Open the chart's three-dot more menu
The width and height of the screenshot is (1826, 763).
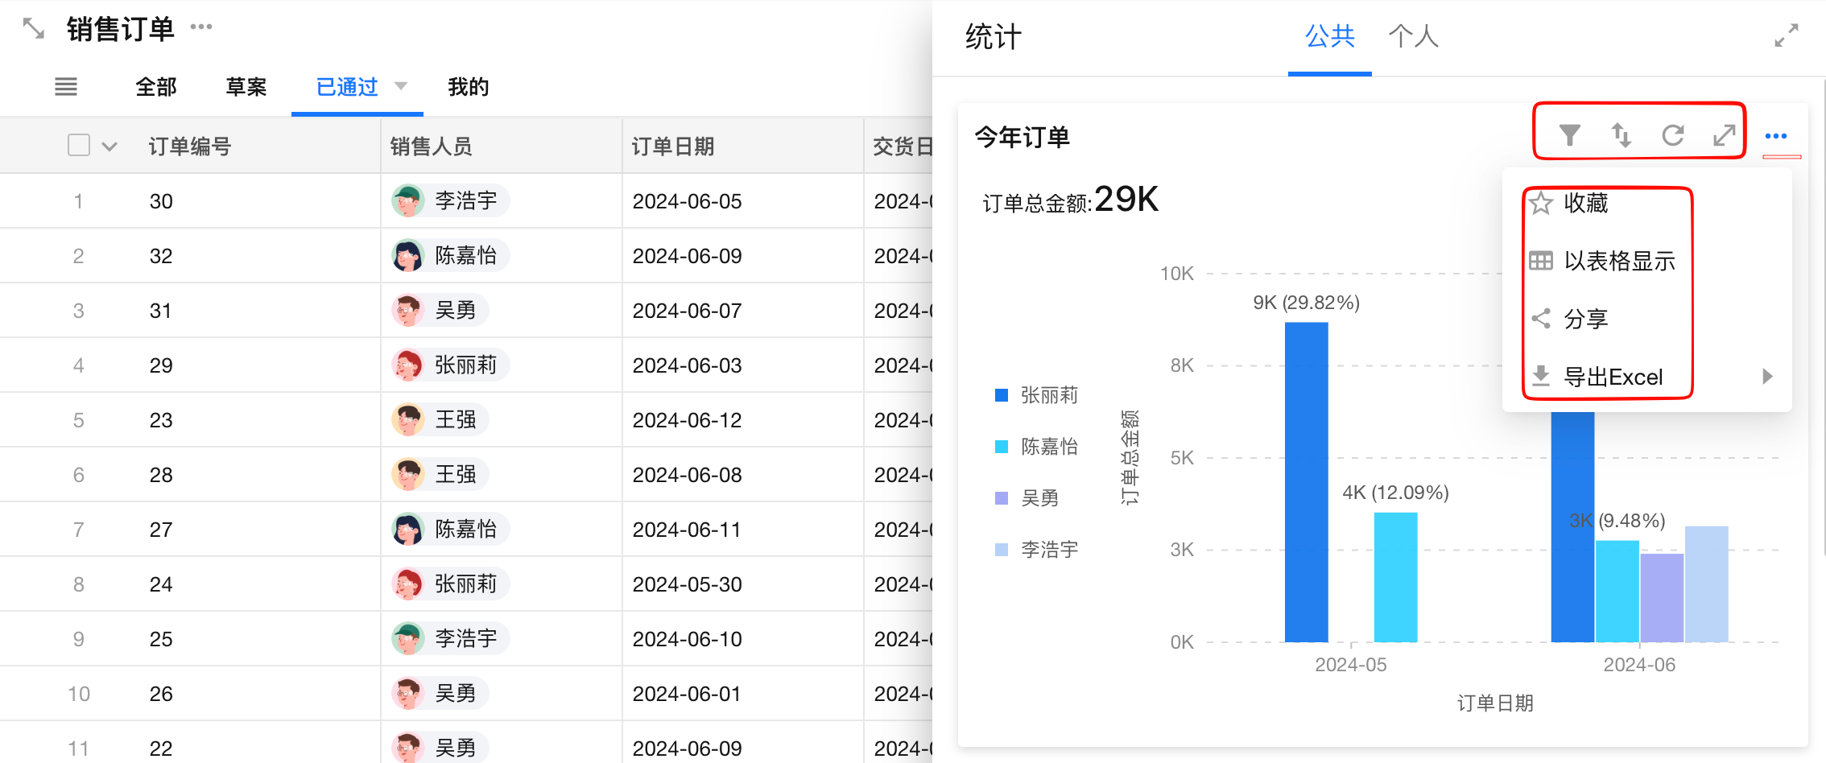1775,136
